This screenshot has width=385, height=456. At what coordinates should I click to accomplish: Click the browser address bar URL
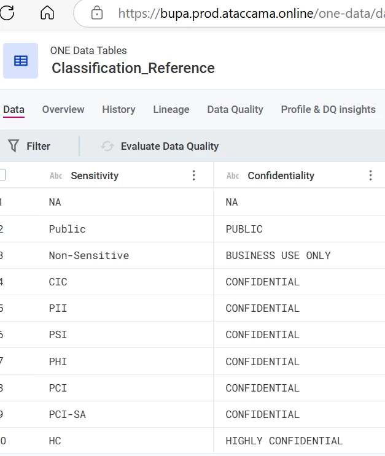click(x=246, y=13)
